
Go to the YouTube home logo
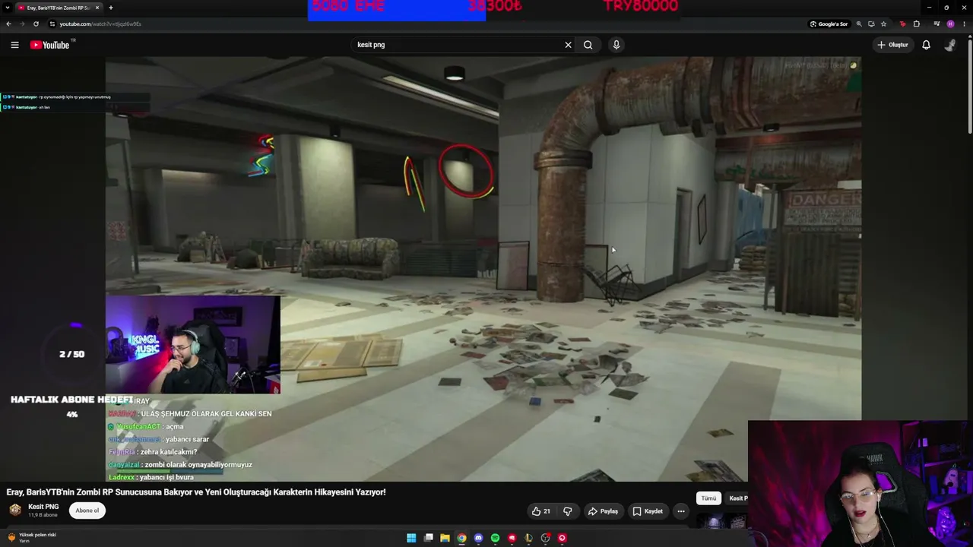(x=49, y=45)
